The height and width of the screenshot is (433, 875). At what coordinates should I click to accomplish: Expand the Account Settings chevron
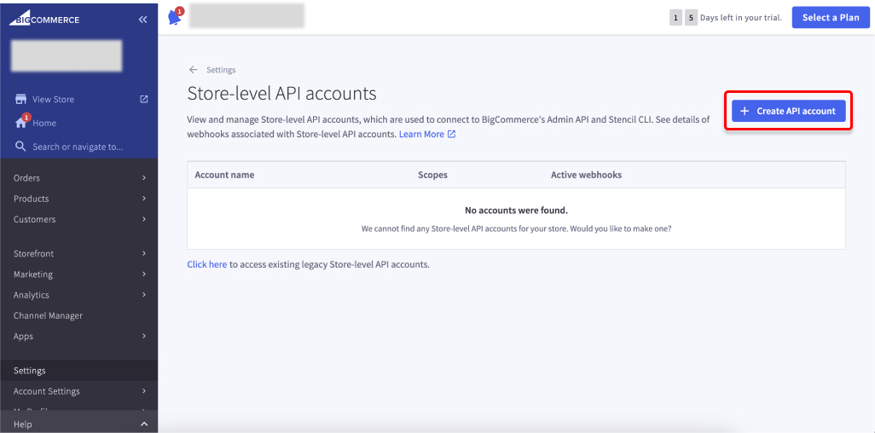pos(144,391)
